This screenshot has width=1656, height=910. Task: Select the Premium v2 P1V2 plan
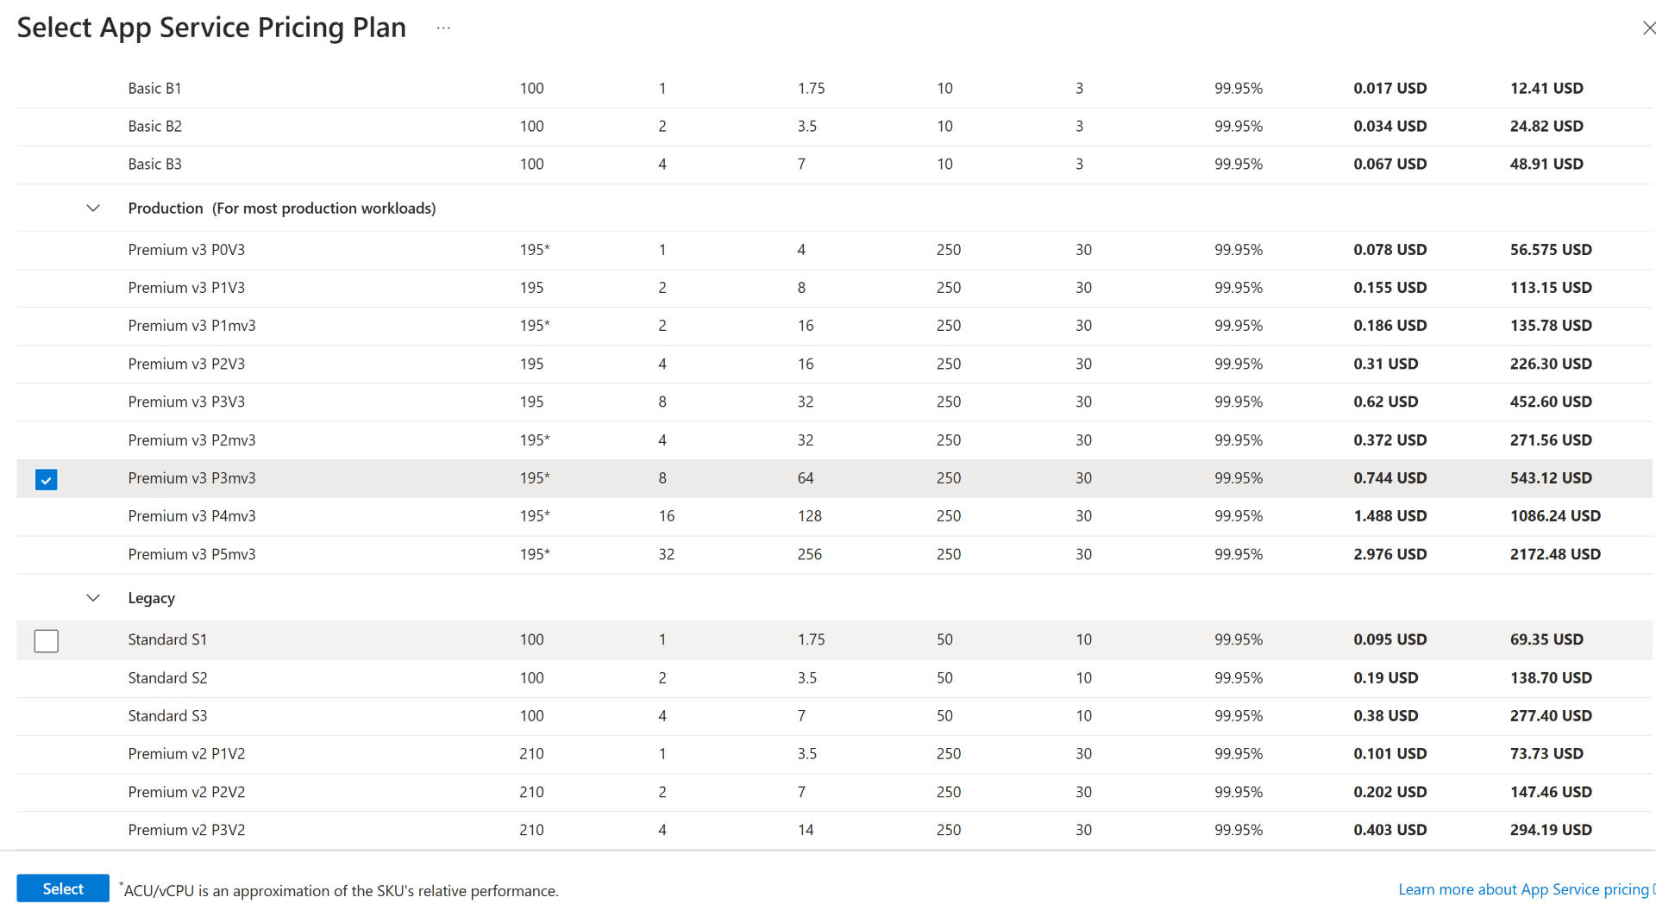[186, 754]
